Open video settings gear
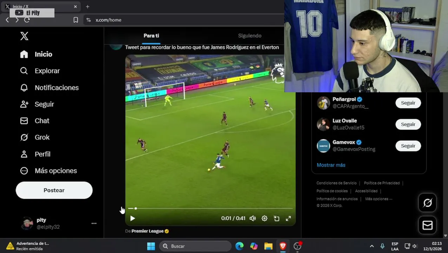 [x=265, y=218]
